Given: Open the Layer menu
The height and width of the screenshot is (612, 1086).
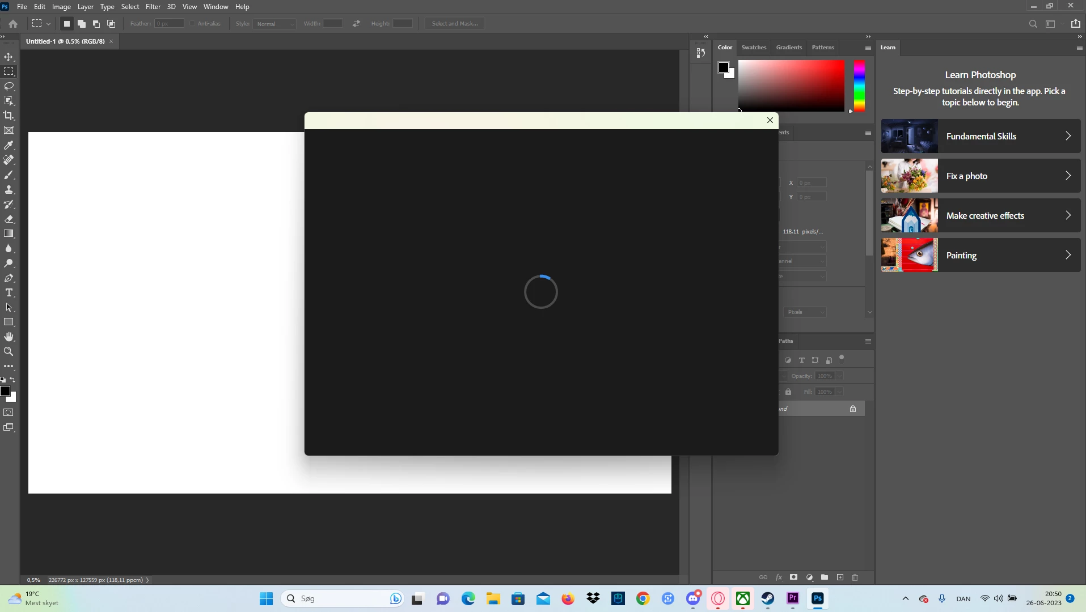Looking at the screenshot, I should [86, 7].
